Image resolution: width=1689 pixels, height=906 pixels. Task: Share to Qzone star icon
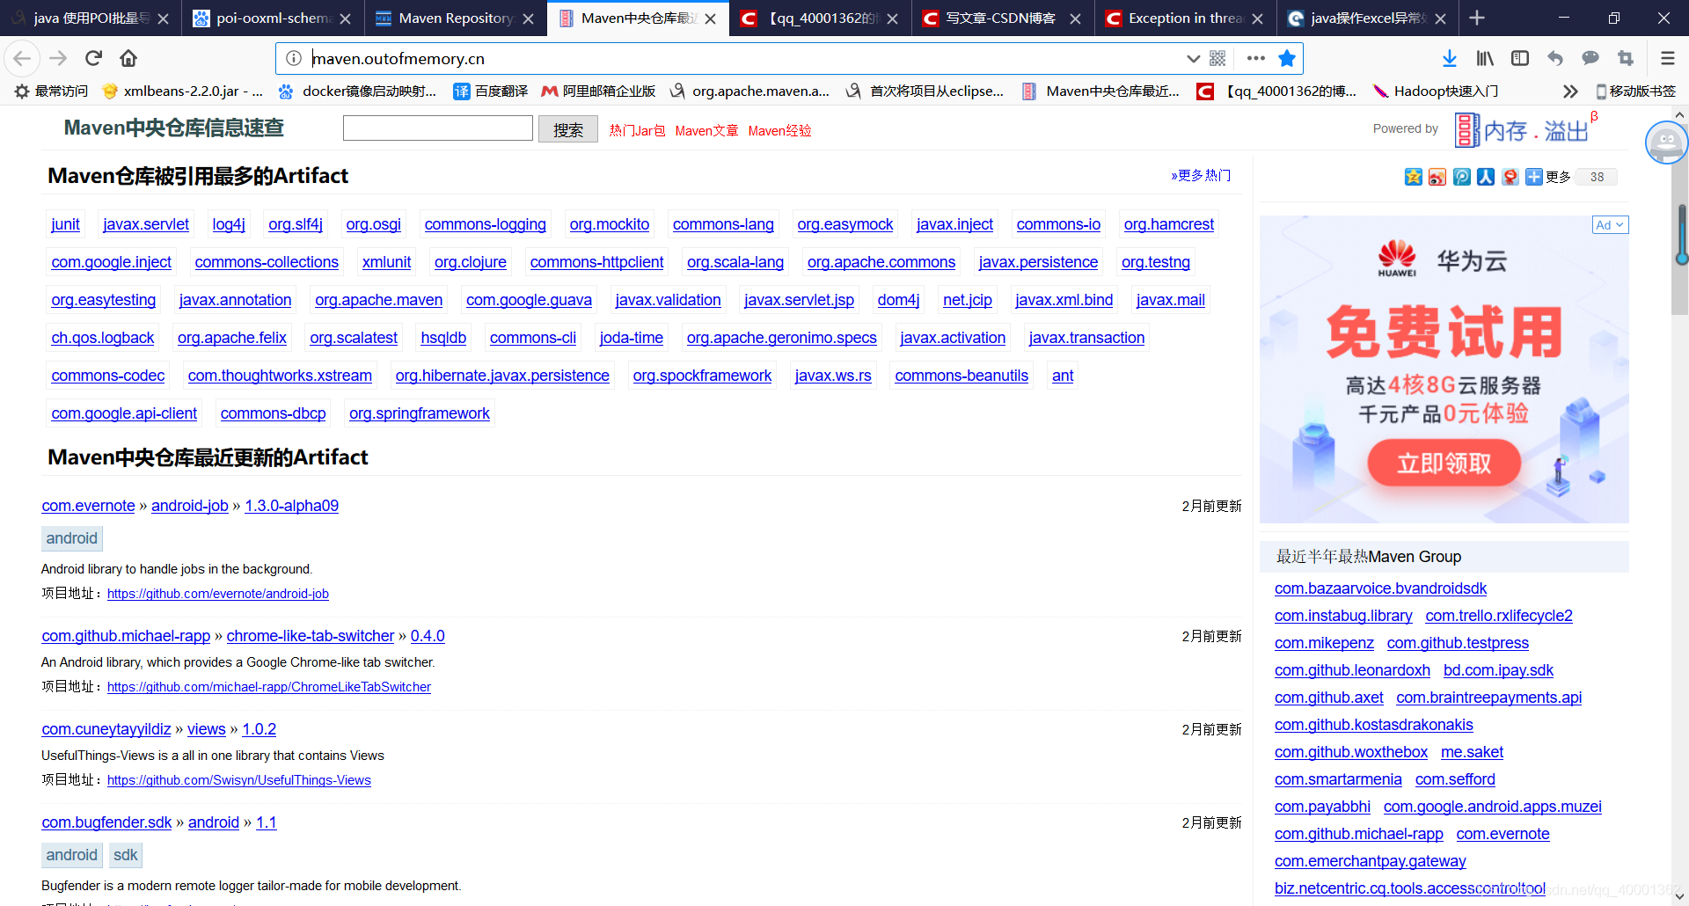(x=1413, y=177)
